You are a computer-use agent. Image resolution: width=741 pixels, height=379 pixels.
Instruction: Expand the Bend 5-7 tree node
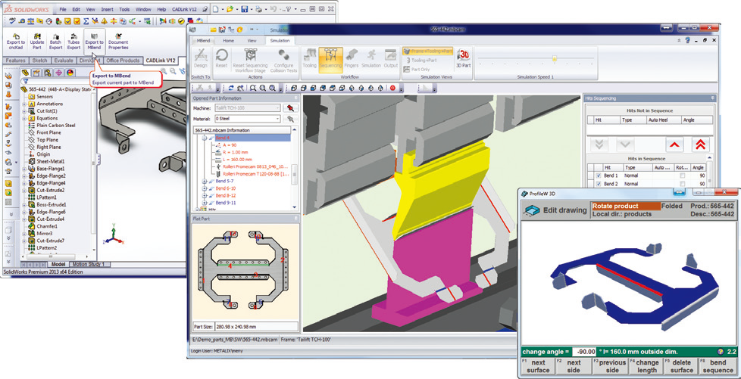(204, 182)
